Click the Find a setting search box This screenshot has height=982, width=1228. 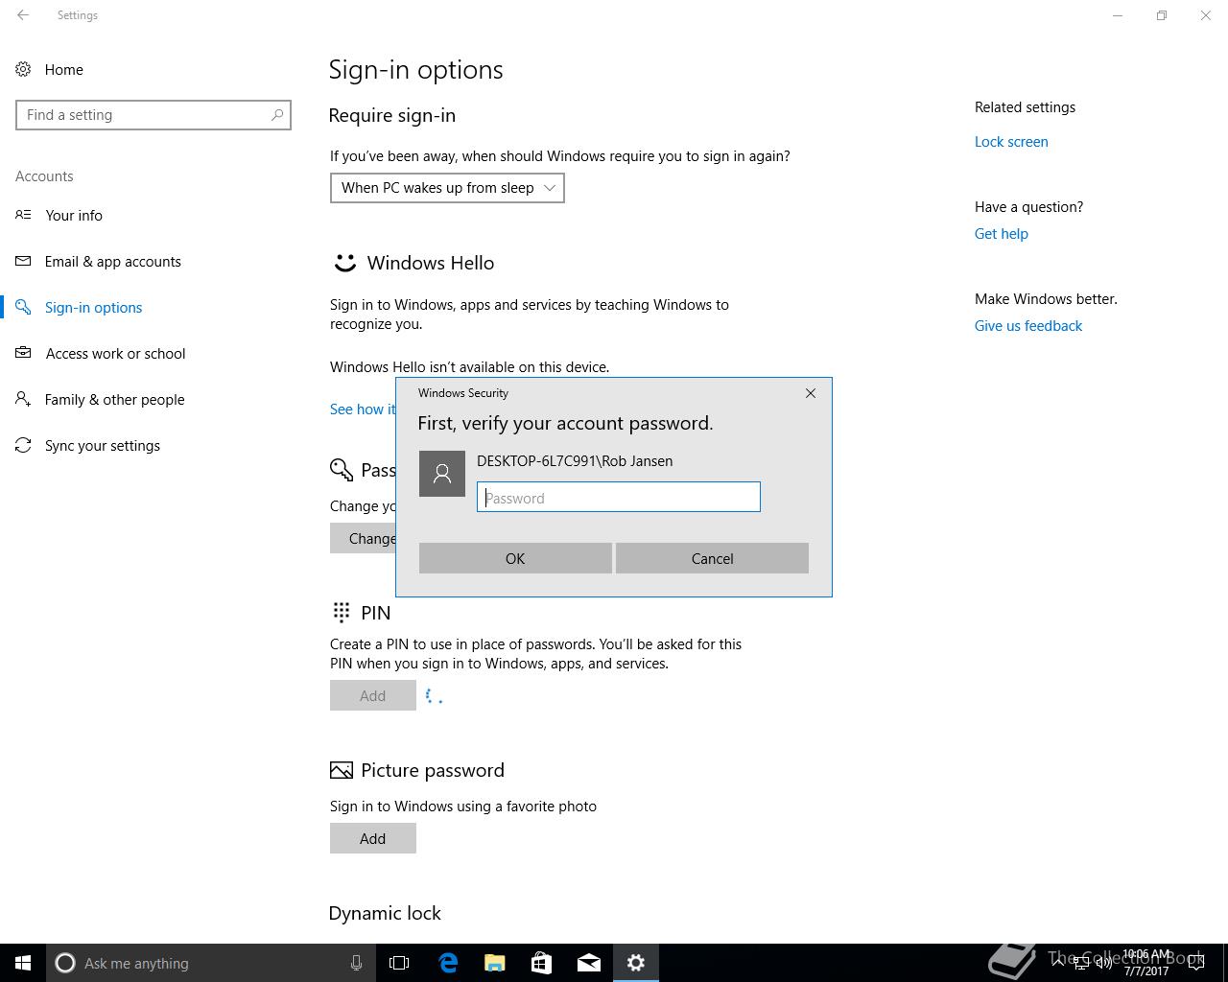pyautogui.click(x=153, y=115)
